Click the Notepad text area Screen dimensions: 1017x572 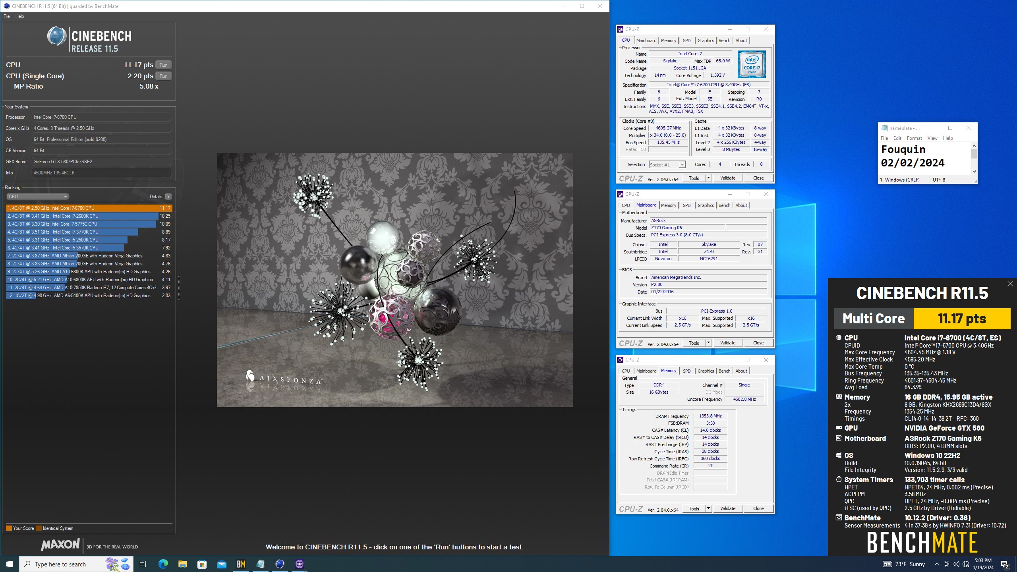(924, 158)
